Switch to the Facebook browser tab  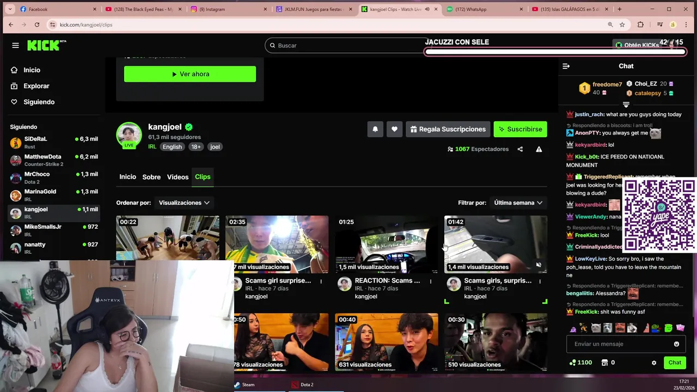coord(57,9)
